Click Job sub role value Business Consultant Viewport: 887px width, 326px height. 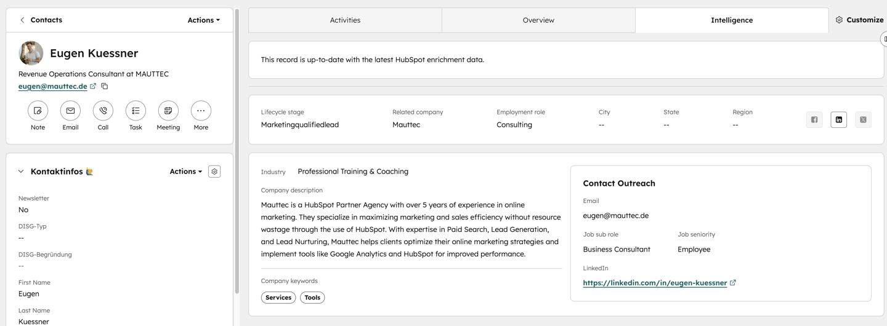[617, 249]
